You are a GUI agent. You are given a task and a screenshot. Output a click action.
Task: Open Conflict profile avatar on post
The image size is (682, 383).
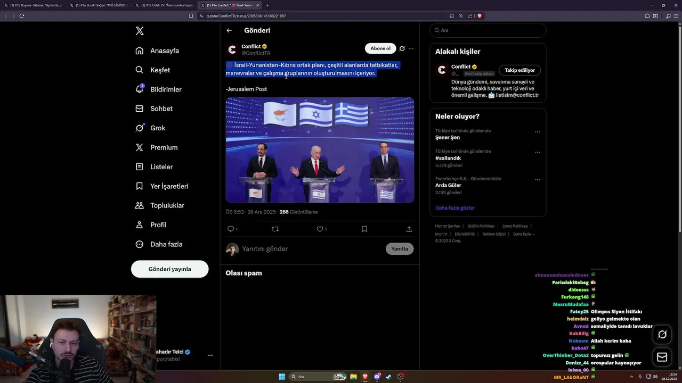pyautogui.click(x=232, y=49)
